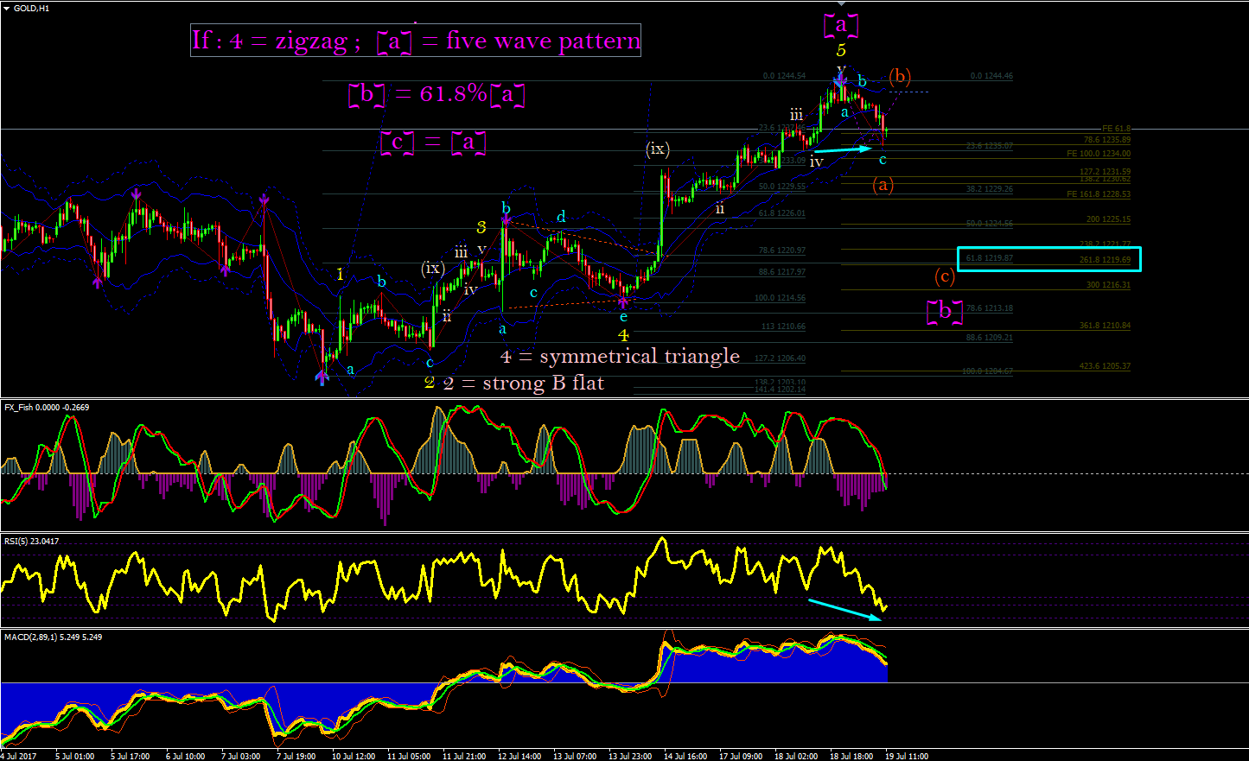Click the '300 1216.31' Fibonacci level

(x=1108, y=285)
